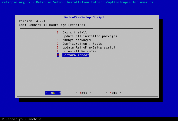Click the RetroPie-Setup Script dialog title
Screen dimensions: 178x121
(x=84, y=17)
